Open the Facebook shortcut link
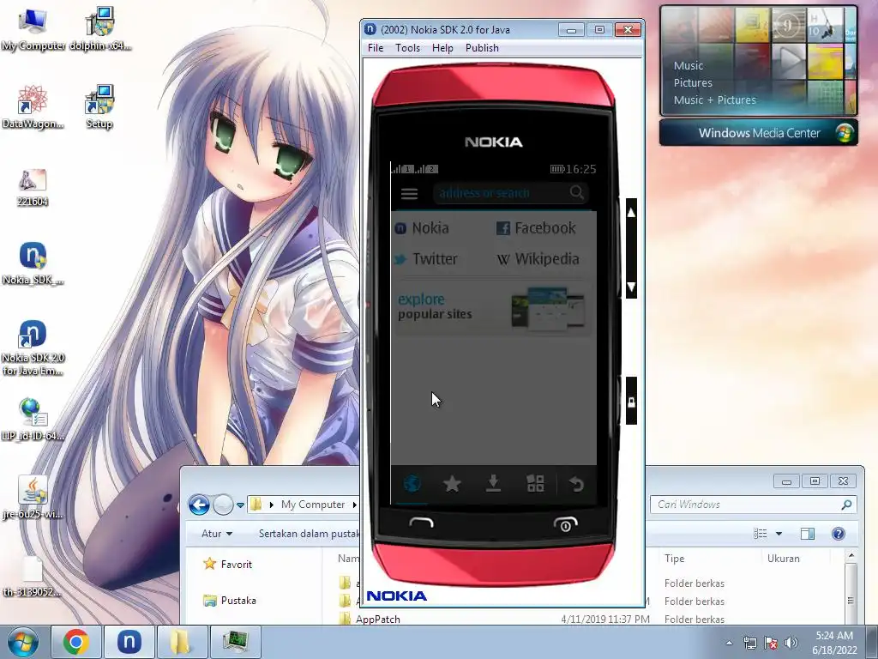Image resolution: width=878 pixels, height=659 pixels. tap(536, 228)
